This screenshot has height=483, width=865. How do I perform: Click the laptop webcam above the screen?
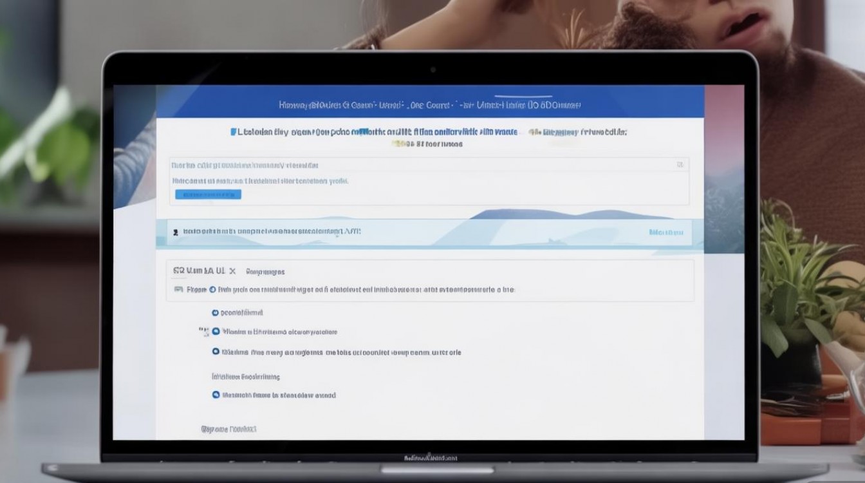pyautogui.click(x=432, y=70)
